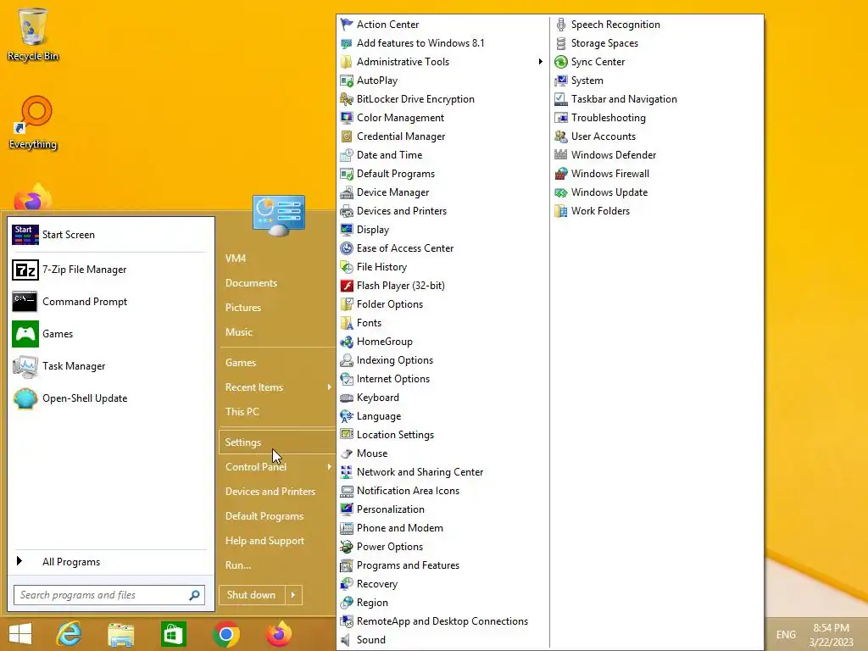868x651 pixels.
Task: Click the search magnifier icon
Action: coord(194,595)
